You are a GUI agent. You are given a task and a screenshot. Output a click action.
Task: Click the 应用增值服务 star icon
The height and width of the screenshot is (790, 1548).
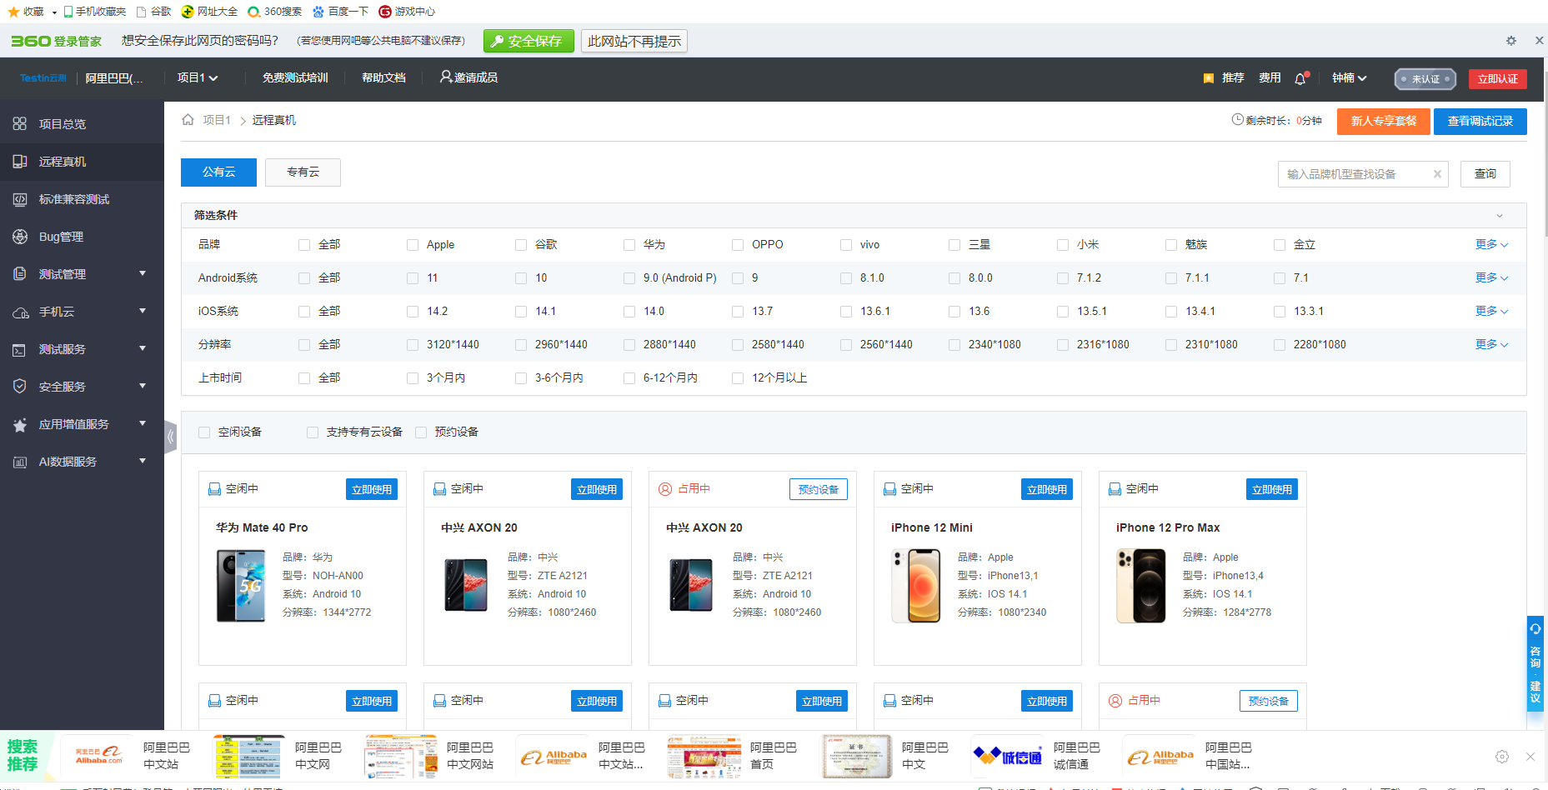(x=20, y=425)
